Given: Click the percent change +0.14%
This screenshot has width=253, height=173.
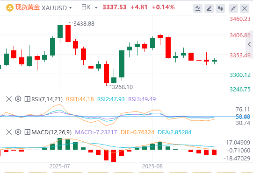Looking at the screenshot, I should point(163,7).
